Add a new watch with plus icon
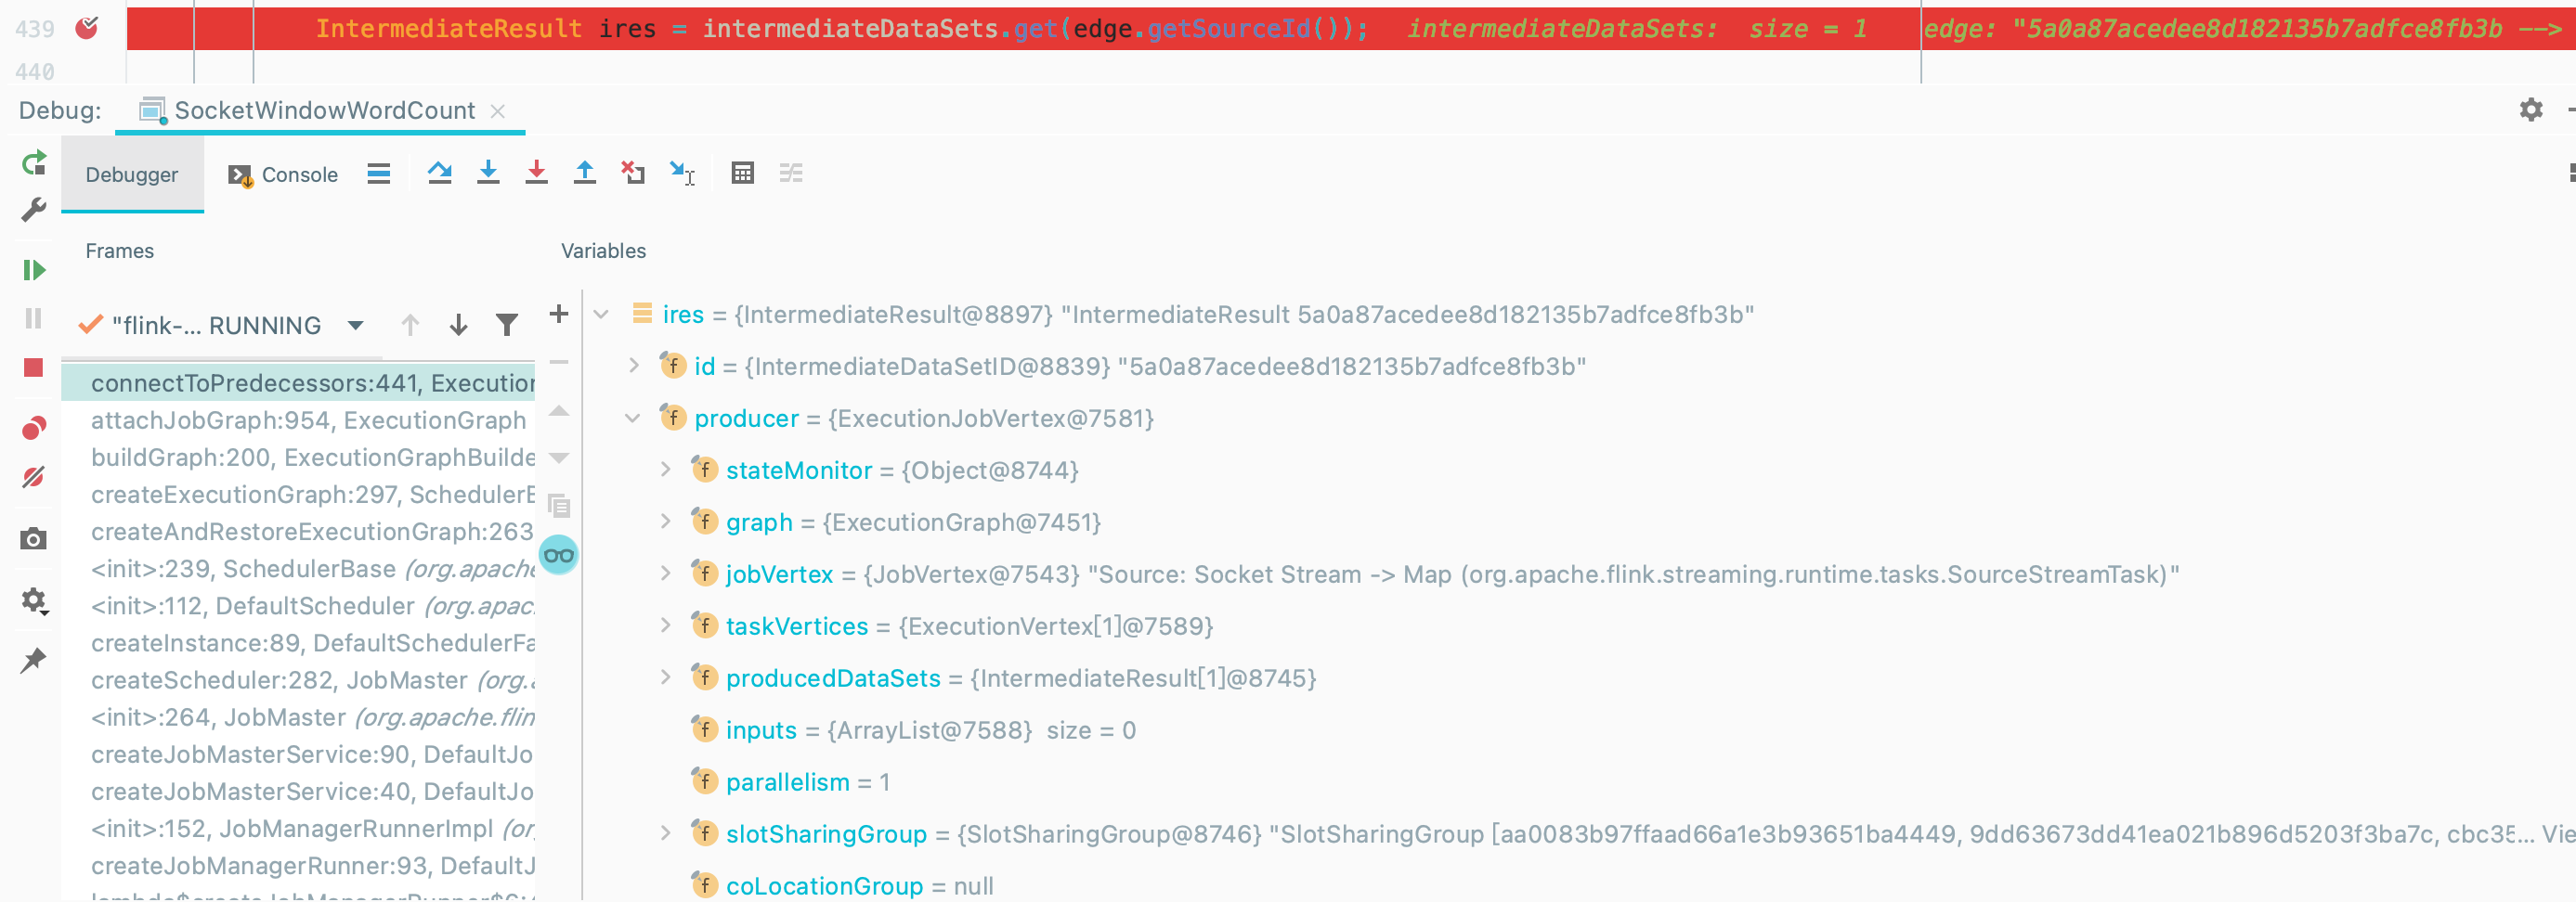 [560, 314]
